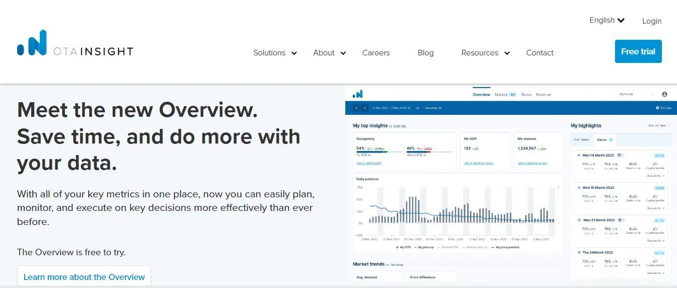Open the English language selector
This screenshot has width=677, height=288.
(607, 20)
